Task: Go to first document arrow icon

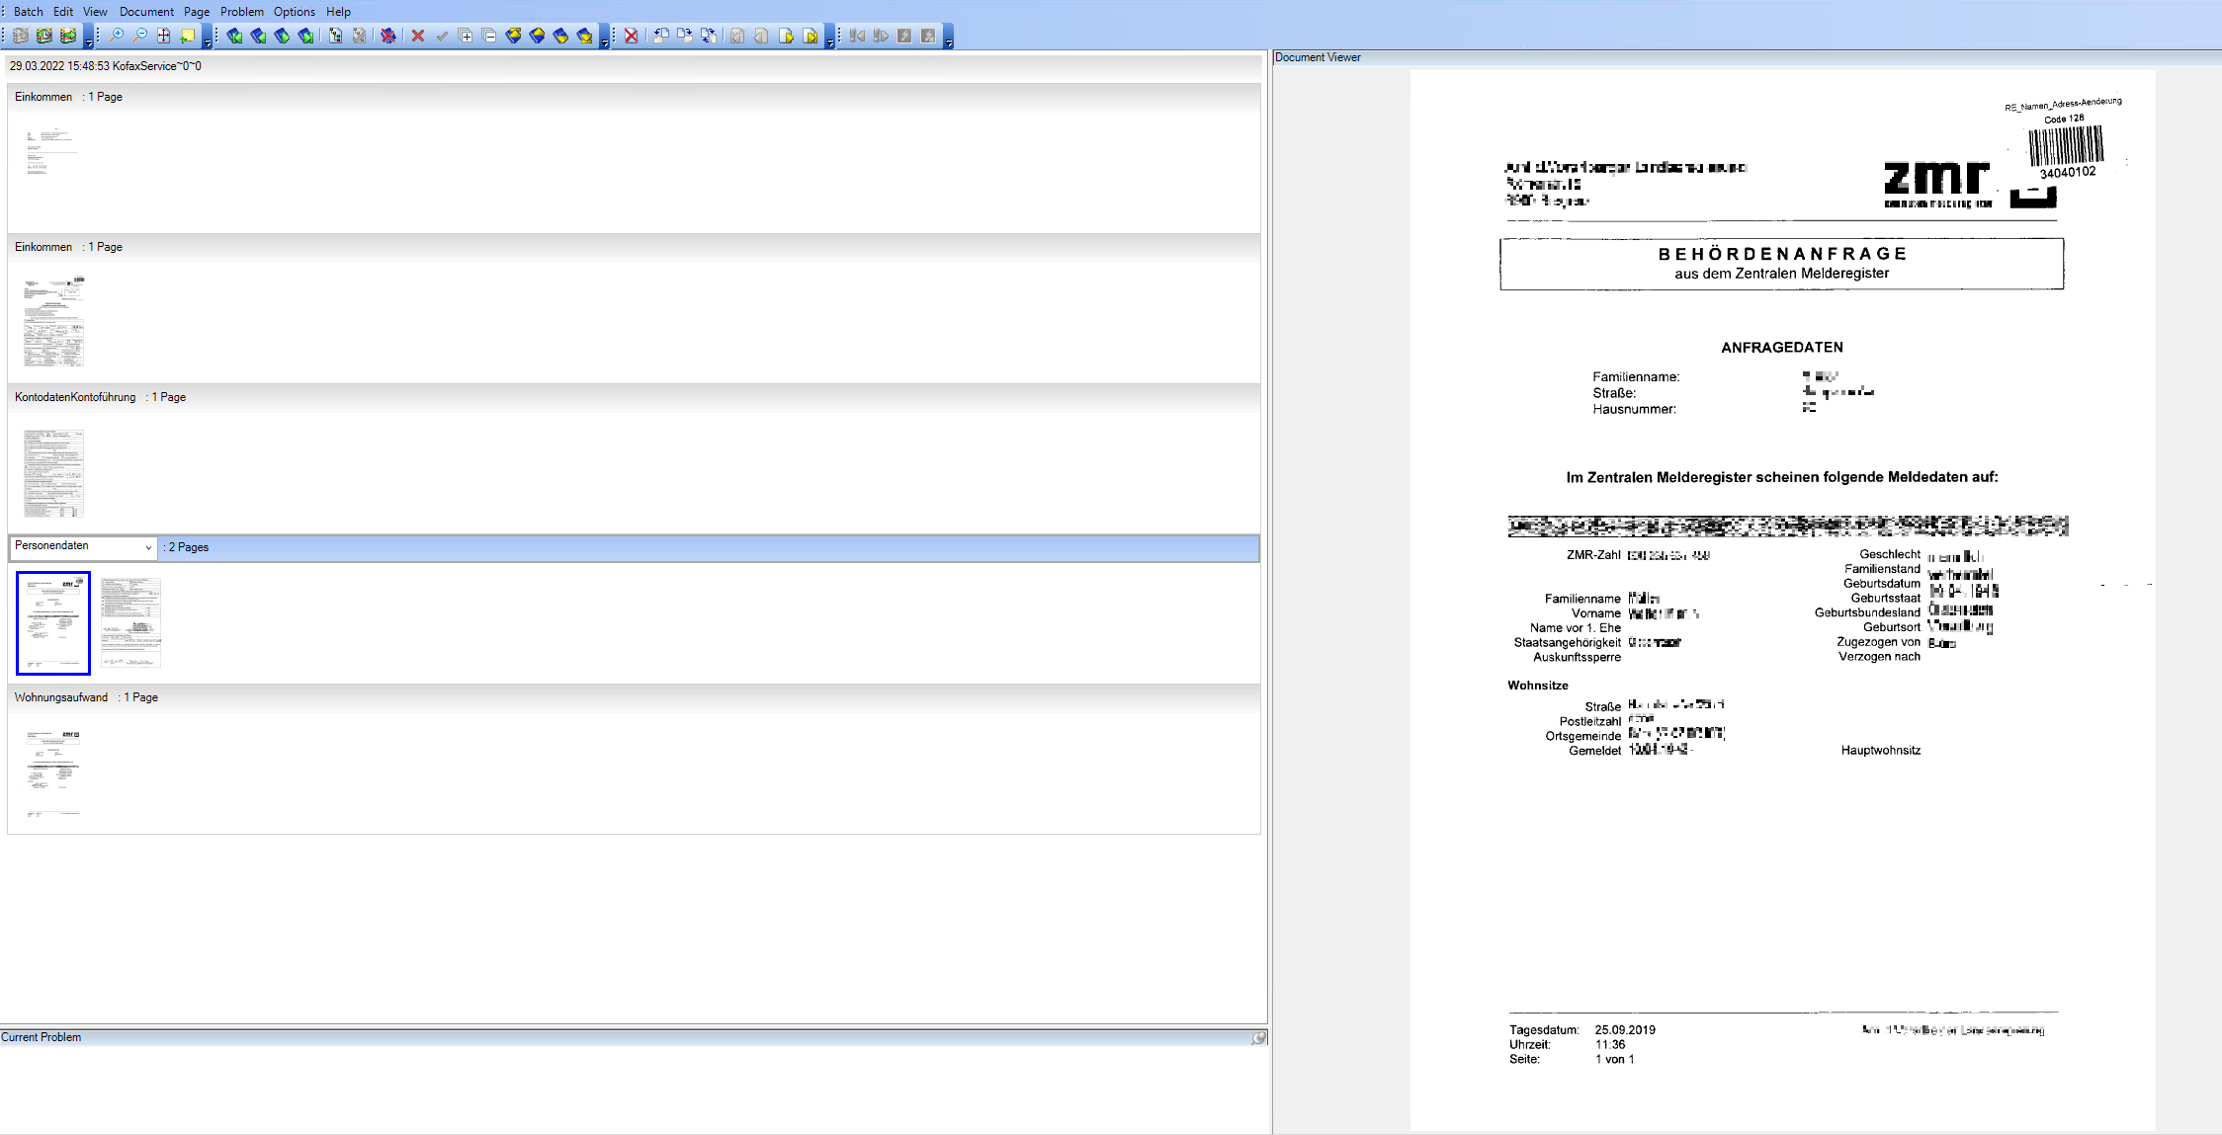Action: point(234,36)
